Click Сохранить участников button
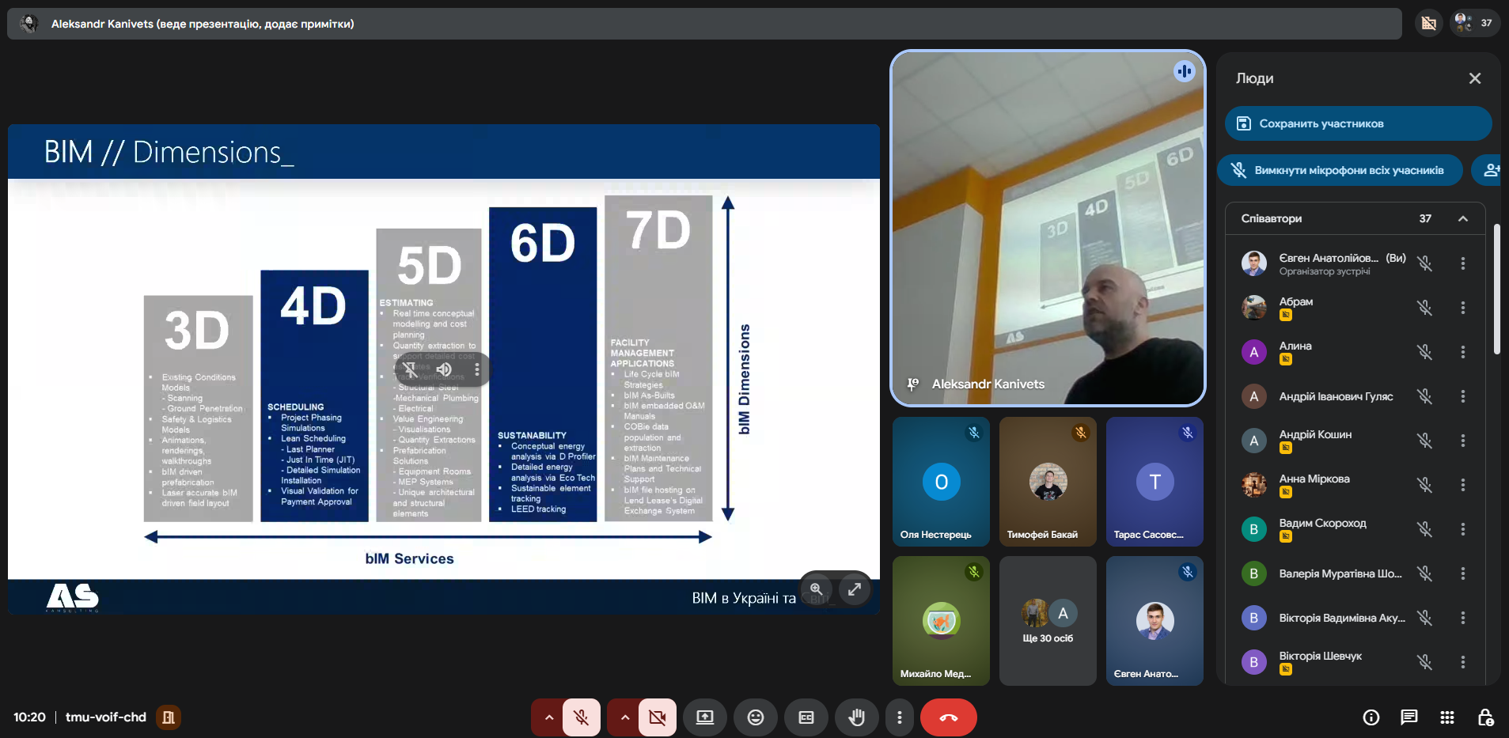 pyautogui.click(x=1358, y=123)
